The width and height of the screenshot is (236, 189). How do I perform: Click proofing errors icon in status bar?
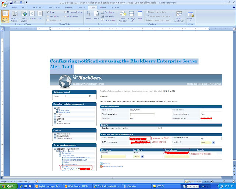pyautogui.click(x=37, y=182)
